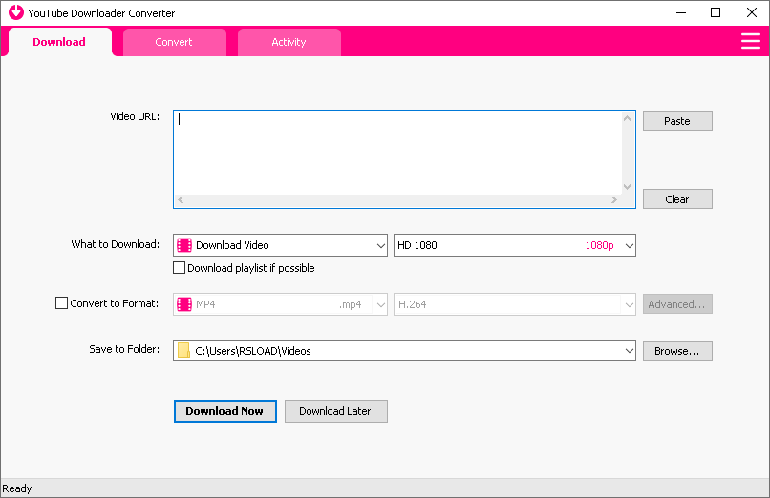
Task: Click the 'Video URL:' label
Action: pyautogui.click(x=135, y=116)
